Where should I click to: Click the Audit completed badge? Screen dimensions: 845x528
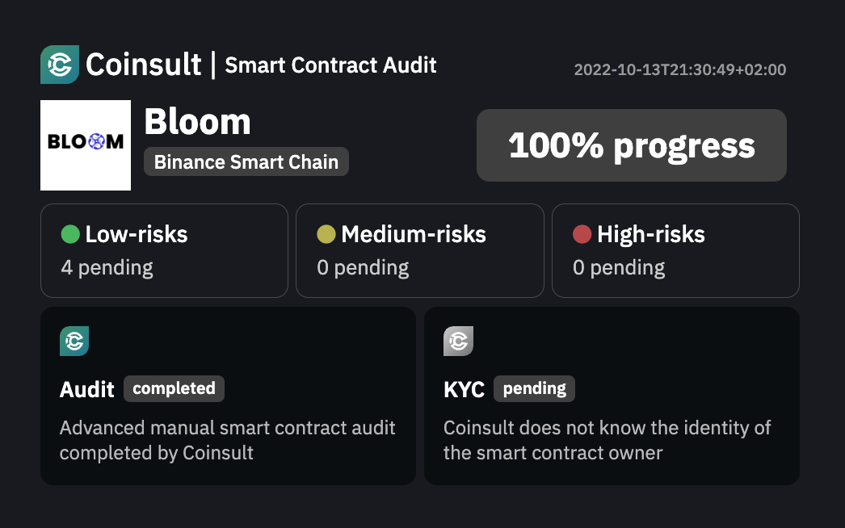pos(174,388)
